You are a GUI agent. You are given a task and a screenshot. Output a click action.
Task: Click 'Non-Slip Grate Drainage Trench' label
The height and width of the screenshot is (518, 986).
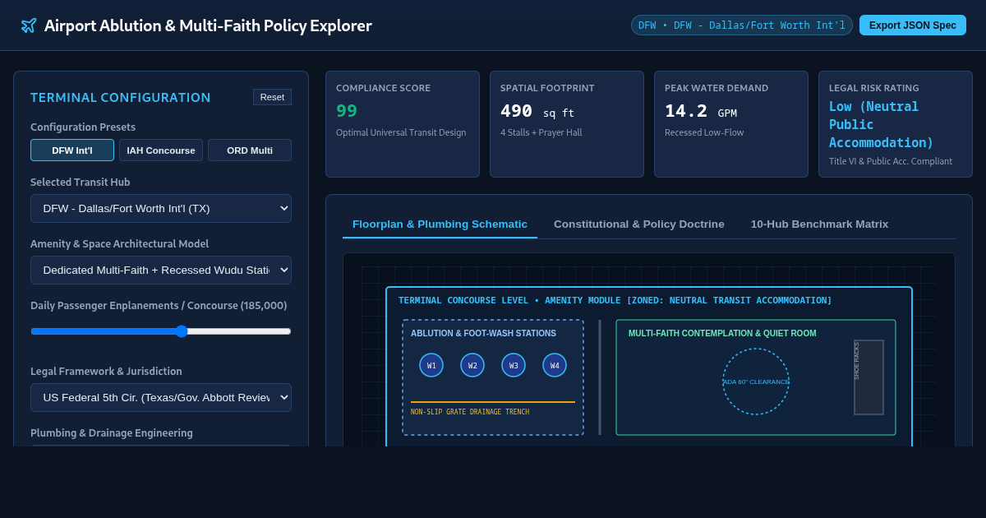[x=470, y=412]
